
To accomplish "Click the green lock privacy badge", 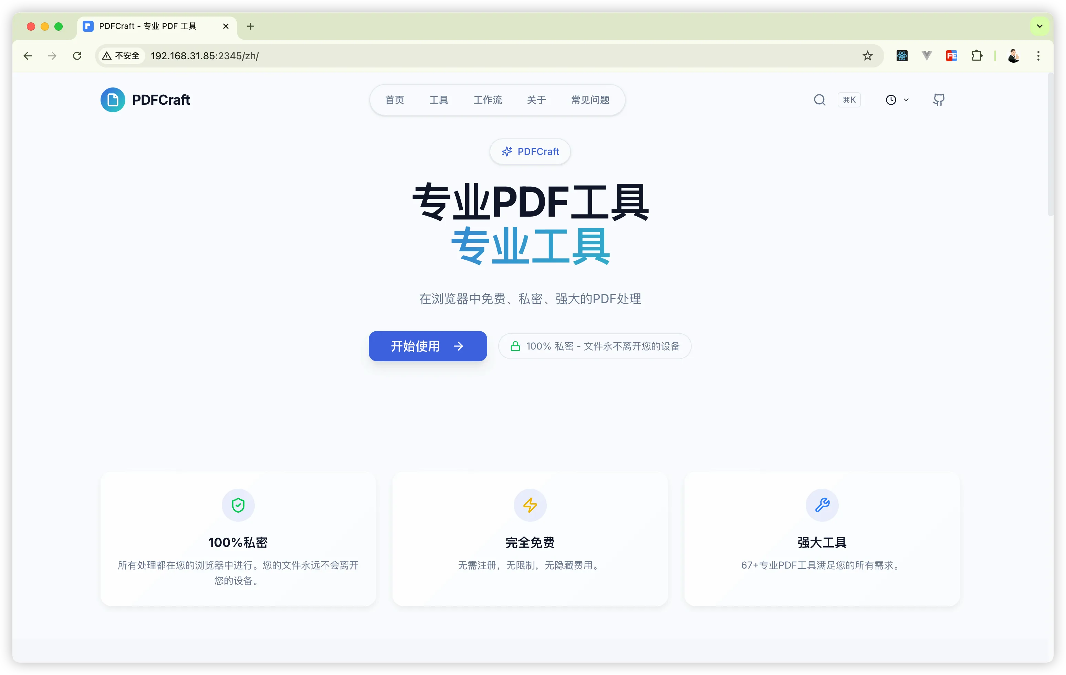I will coord(595,346).
